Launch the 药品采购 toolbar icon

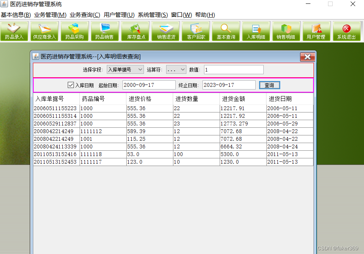(75, 31)
